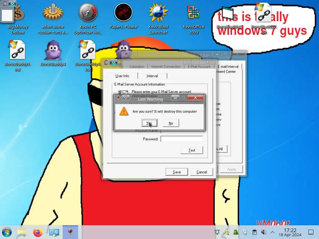Open the system settings taskbar icon

(54, 232)
